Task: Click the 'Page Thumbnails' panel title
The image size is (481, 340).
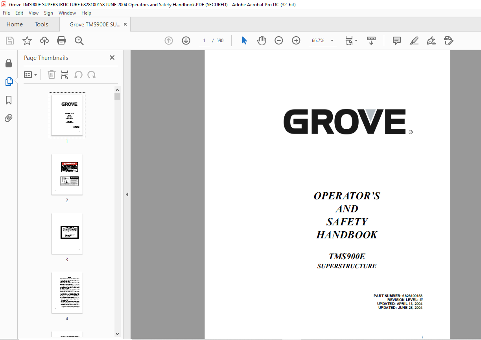Action: click(46, 58)
